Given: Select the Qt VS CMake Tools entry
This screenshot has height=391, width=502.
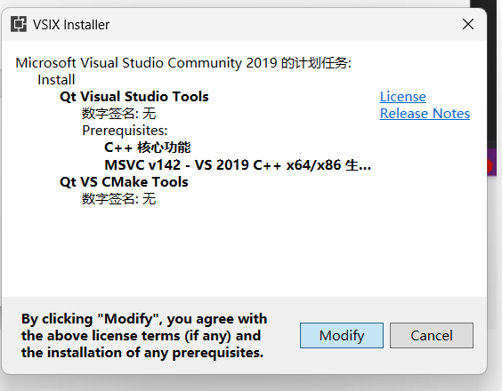Looking at the screenshot, I should [x=124, y=182].
